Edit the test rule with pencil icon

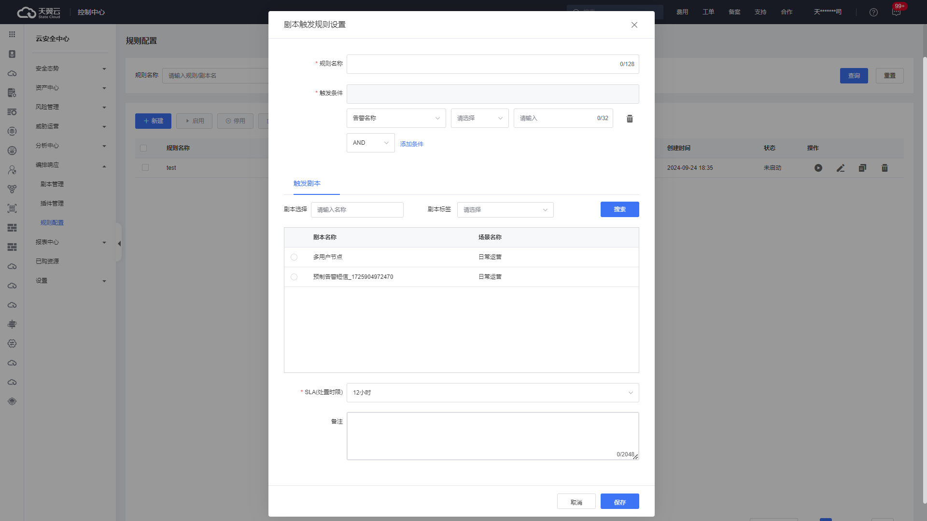tap(841, 168)
